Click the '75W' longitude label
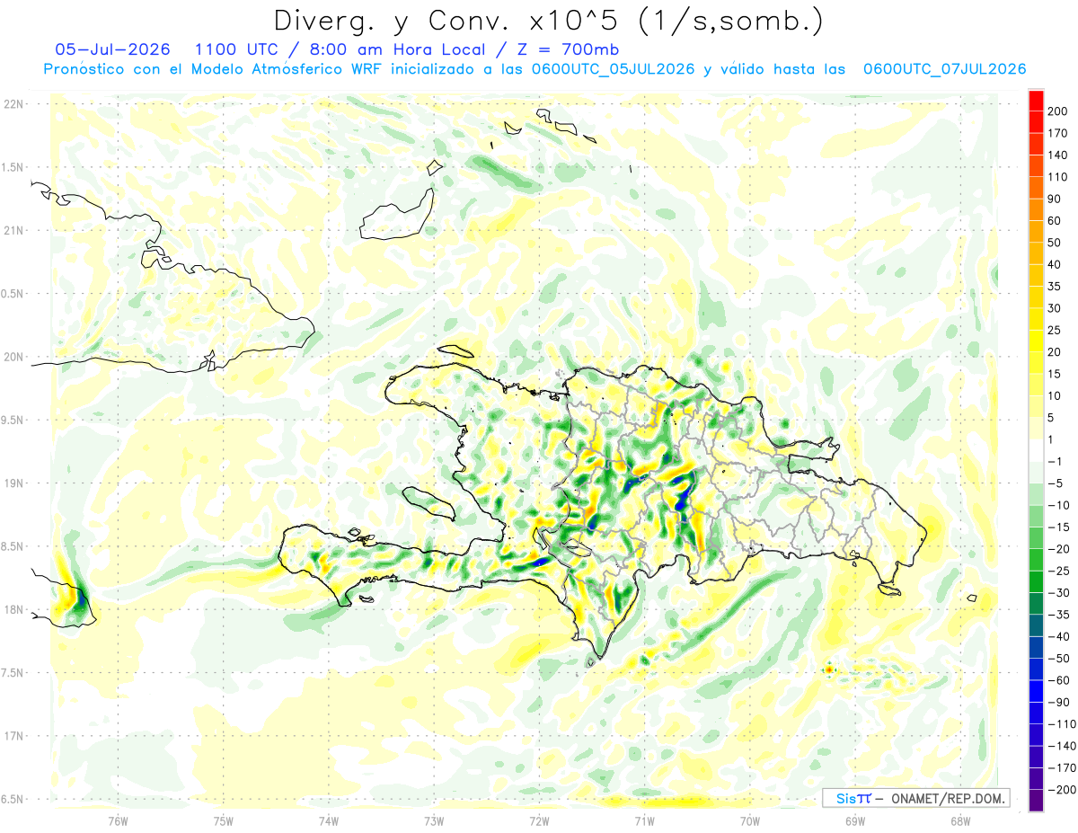 [x=223, y=820]
